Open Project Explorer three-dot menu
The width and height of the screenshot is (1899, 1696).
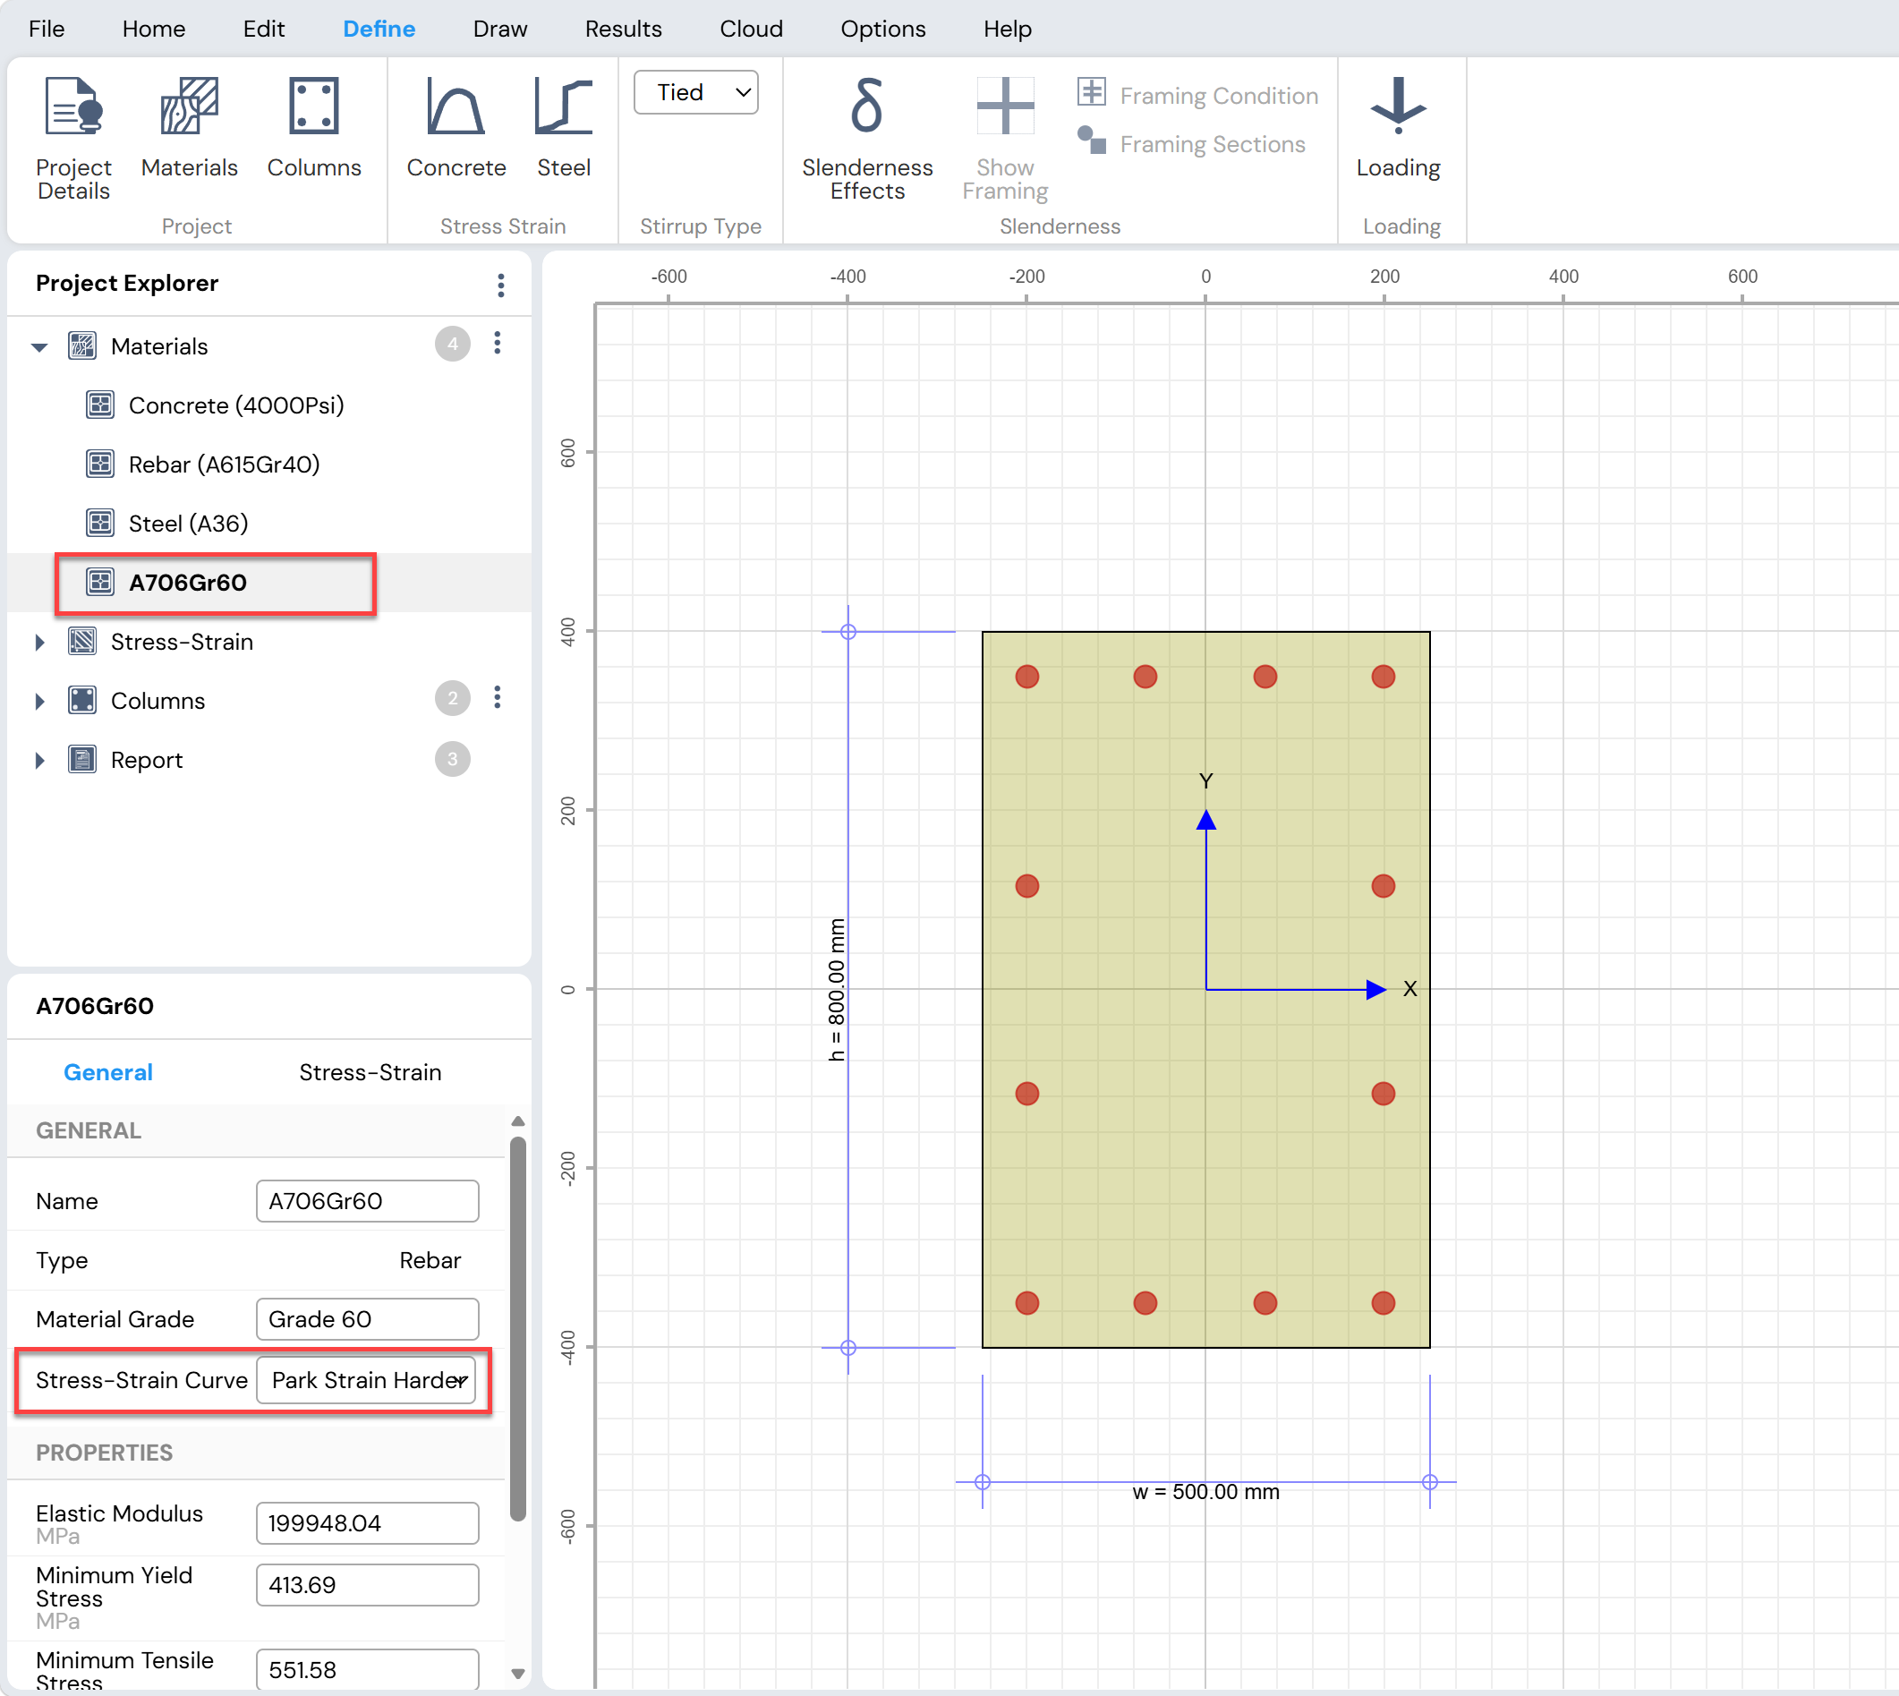click(501, 286)
